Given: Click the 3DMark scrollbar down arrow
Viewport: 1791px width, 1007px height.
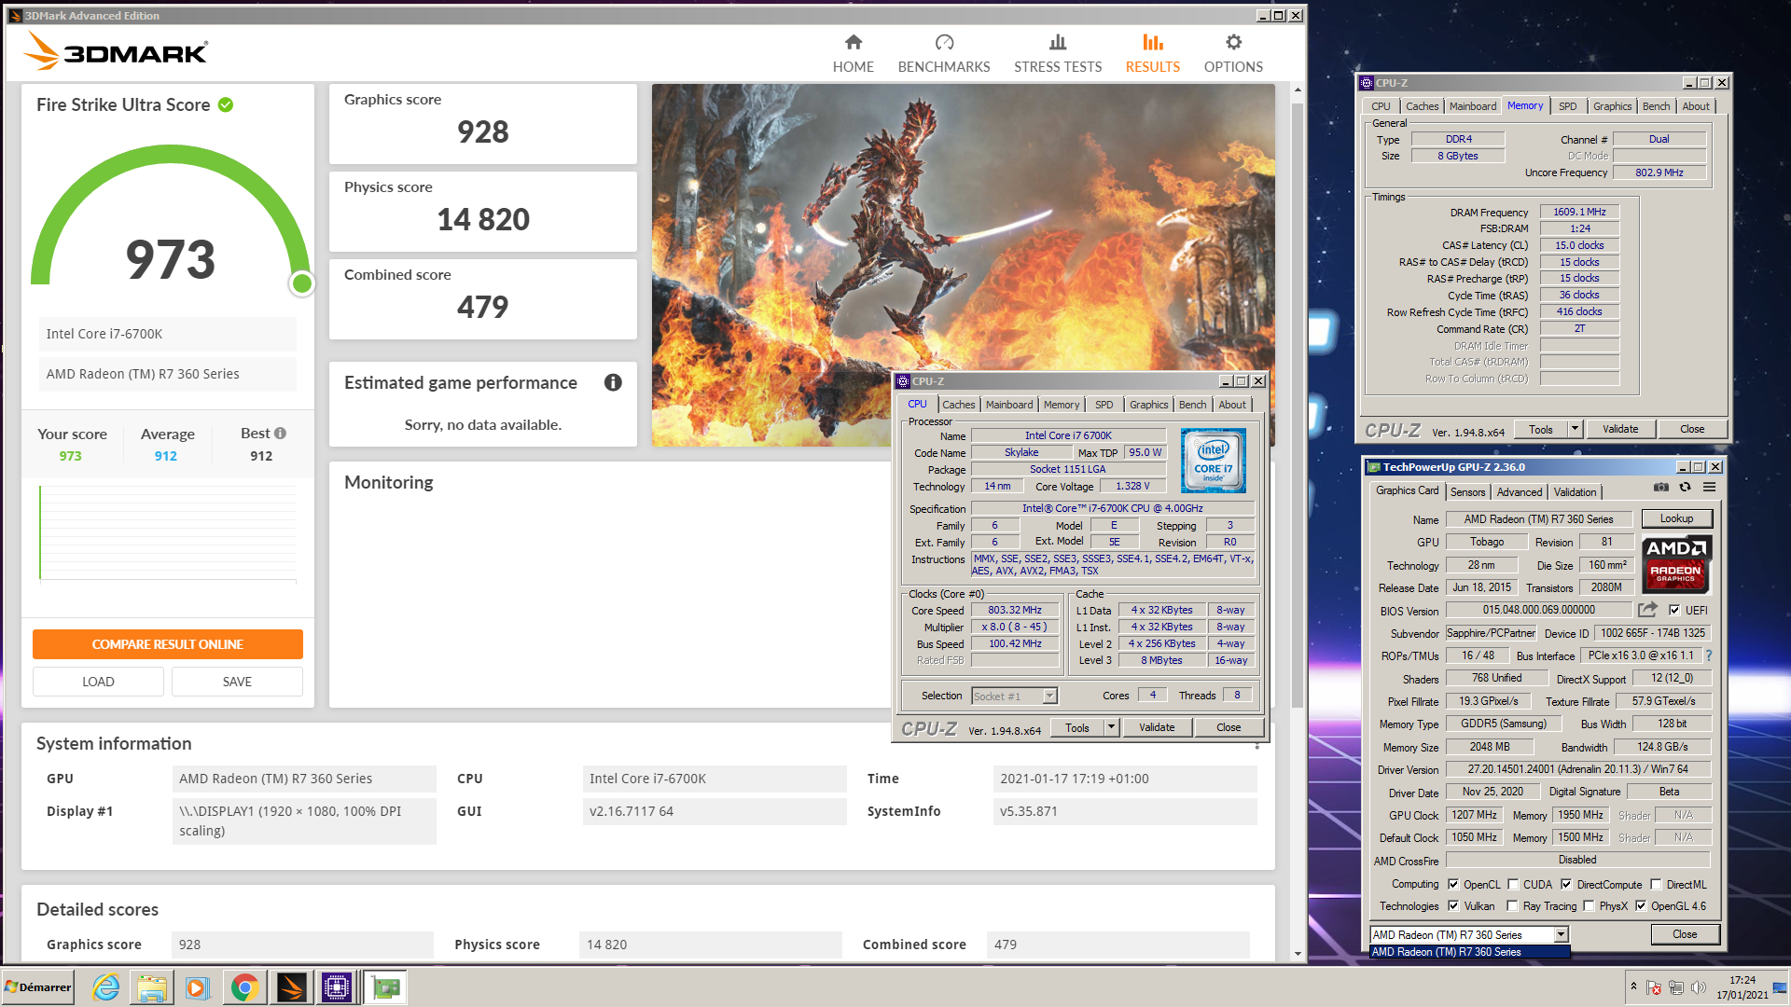Looking at the screenshot, I should click(1297, 954).
